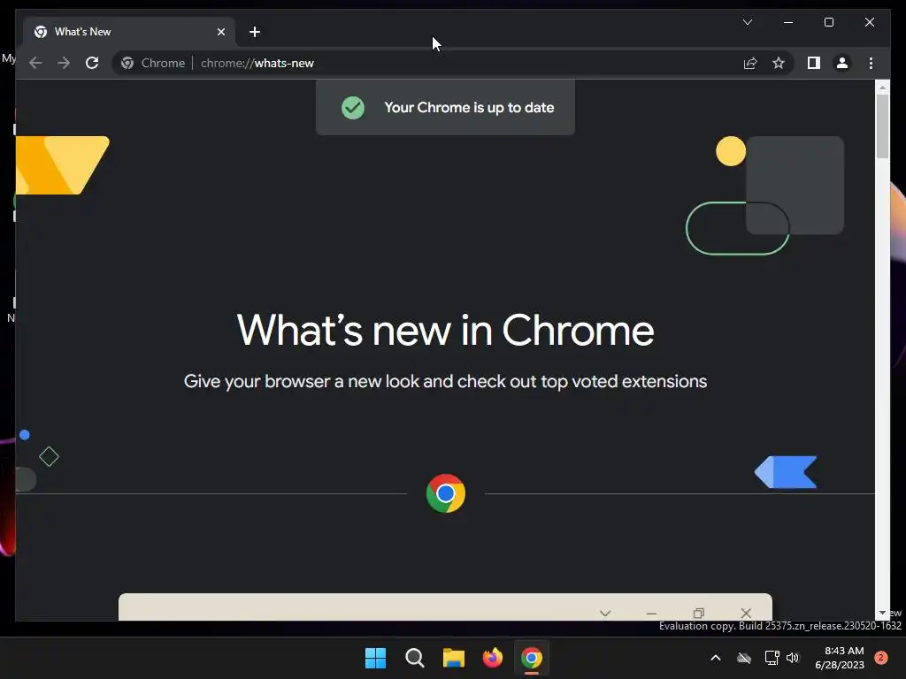
Task: Maximize the Chrome window
Action: (828, 22)
